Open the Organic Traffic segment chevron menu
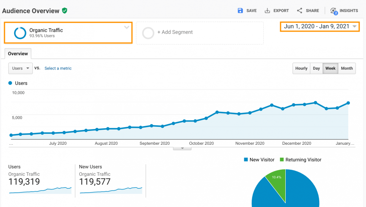This screenshot has width=366, height=207. [127, 27]
